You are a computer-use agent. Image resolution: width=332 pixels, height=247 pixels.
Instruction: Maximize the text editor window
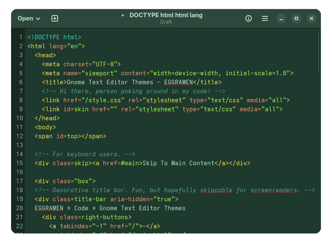296,18
